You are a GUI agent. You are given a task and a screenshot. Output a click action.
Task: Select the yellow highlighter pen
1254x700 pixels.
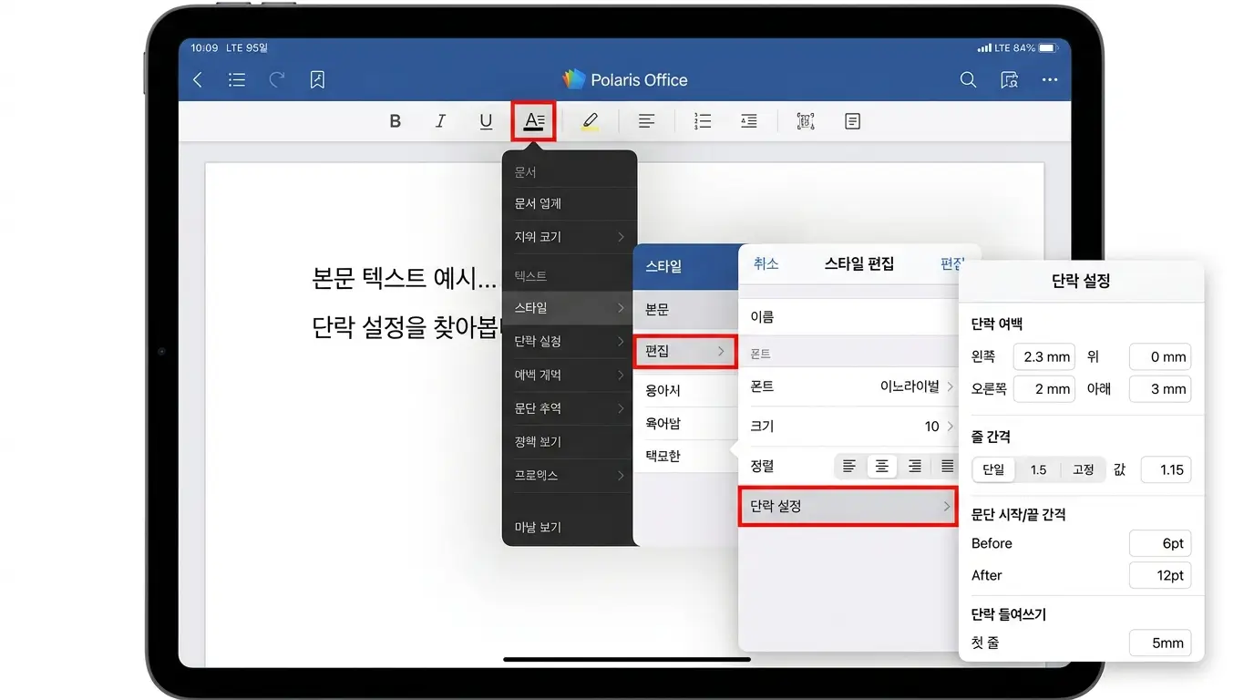[x=591, y=121]
